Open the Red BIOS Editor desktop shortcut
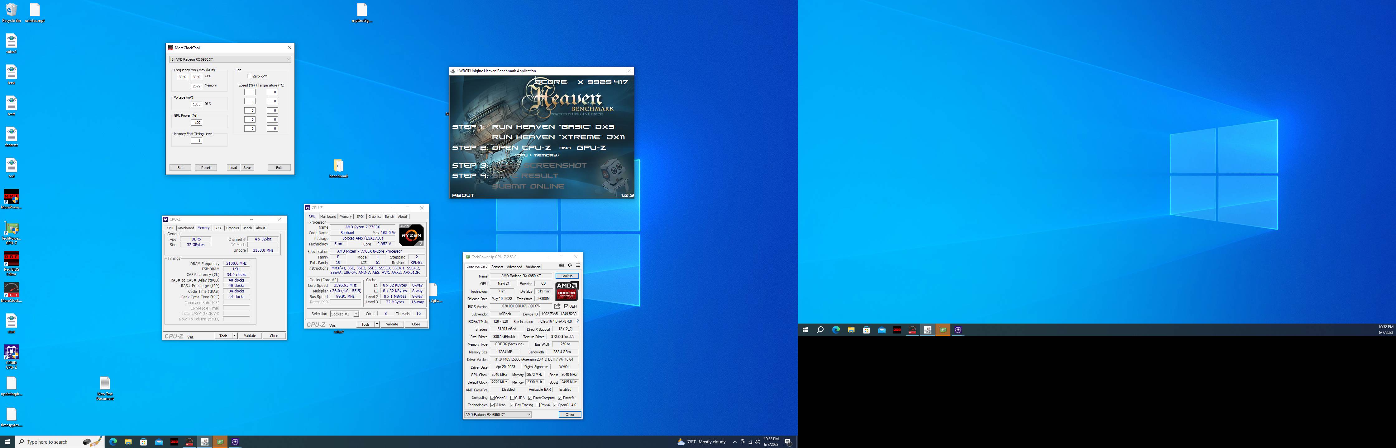Viewport: 1396px width, 448px height. (12, 264)
